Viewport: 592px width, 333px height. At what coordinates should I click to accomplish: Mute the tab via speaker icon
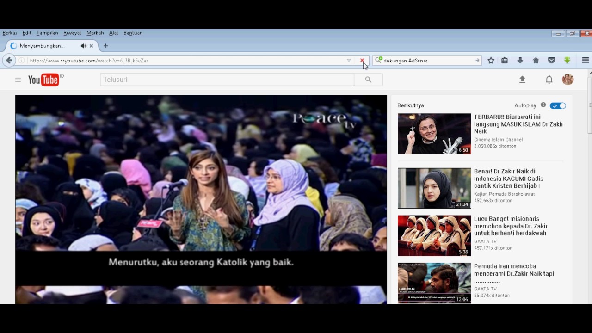pyautogui.click(x=83, y=46)
